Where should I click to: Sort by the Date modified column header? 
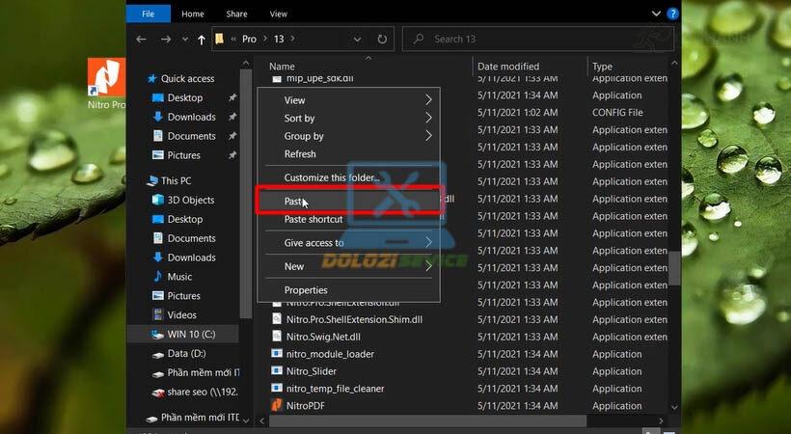507,67
